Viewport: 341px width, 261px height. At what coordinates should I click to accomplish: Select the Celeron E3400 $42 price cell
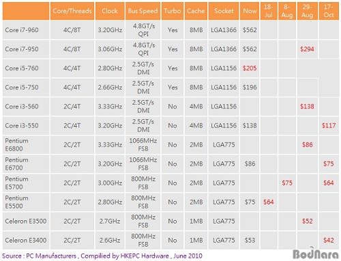[x=329, y=241]
